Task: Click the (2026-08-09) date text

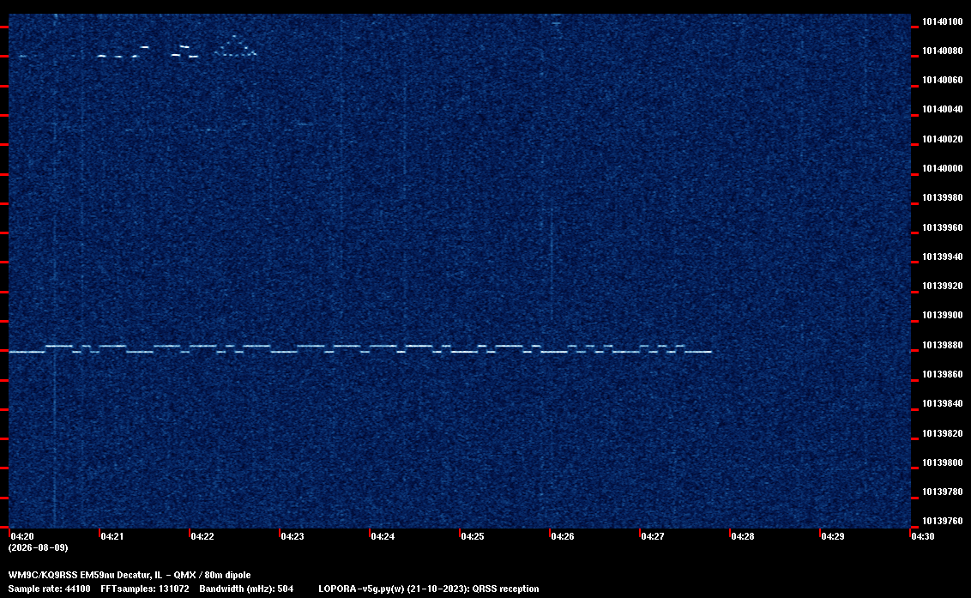Action: [x=38, y=547]
